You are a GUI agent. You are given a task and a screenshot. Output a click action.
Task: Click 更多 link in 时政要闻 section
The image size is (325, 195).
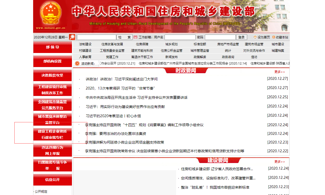[280, 72]
